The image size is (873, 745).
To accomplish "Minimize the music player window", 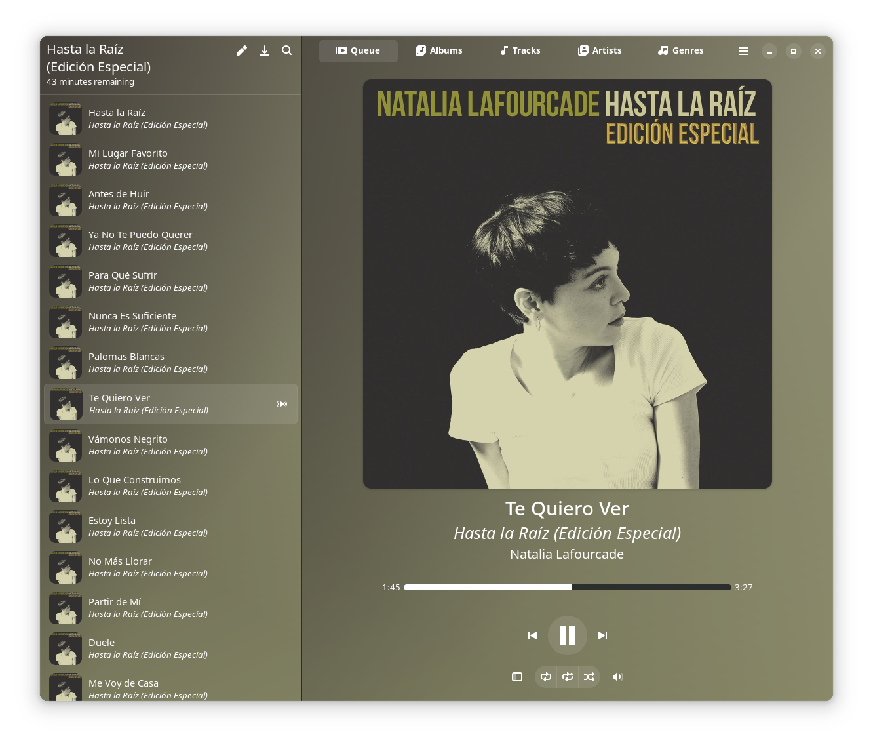I will [769, 51].
